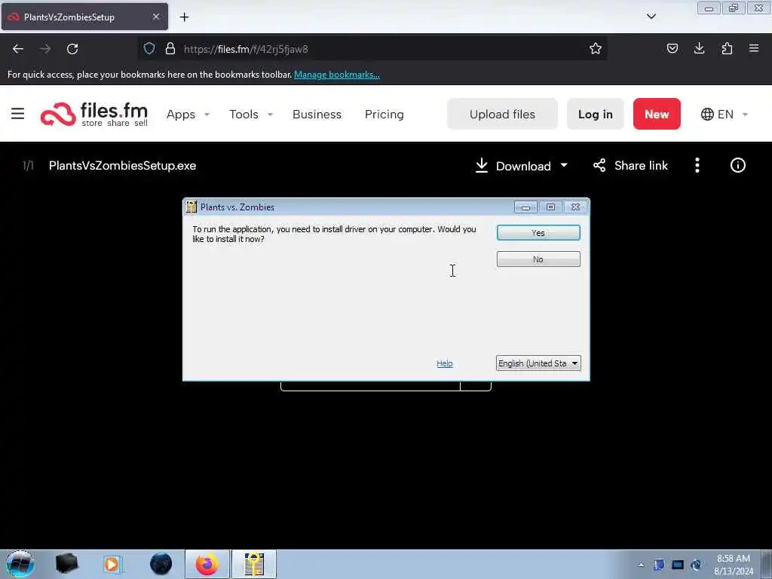The width and height of the screenshot is (772, 579).
Task: Open a new tab with the plus icon
Action: pos(184,17)
